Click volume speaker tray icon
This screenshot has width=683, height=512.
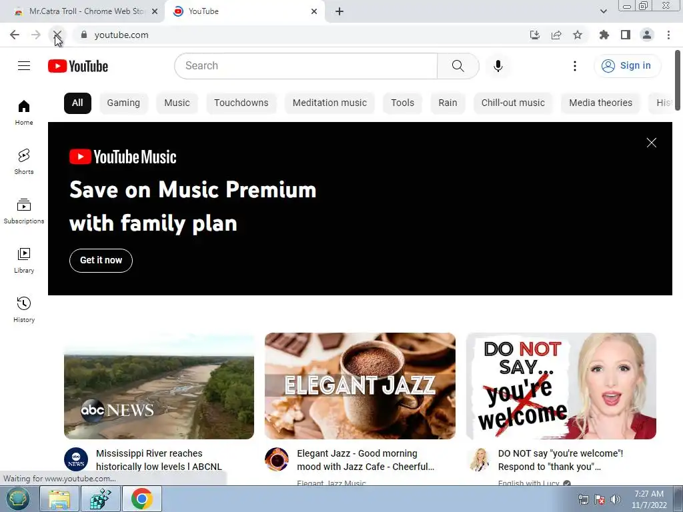(616, 499)
